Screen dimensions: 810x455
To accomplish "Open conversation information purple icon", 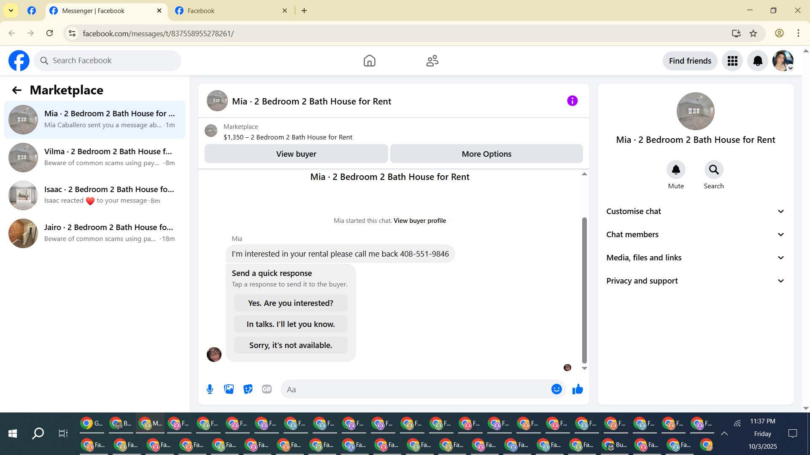I will pos(572,101).
